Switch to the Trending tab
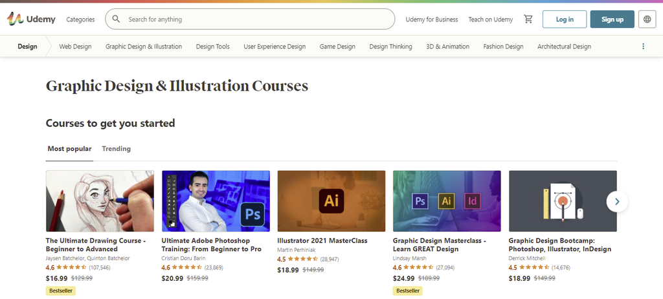 click(117, 149)
